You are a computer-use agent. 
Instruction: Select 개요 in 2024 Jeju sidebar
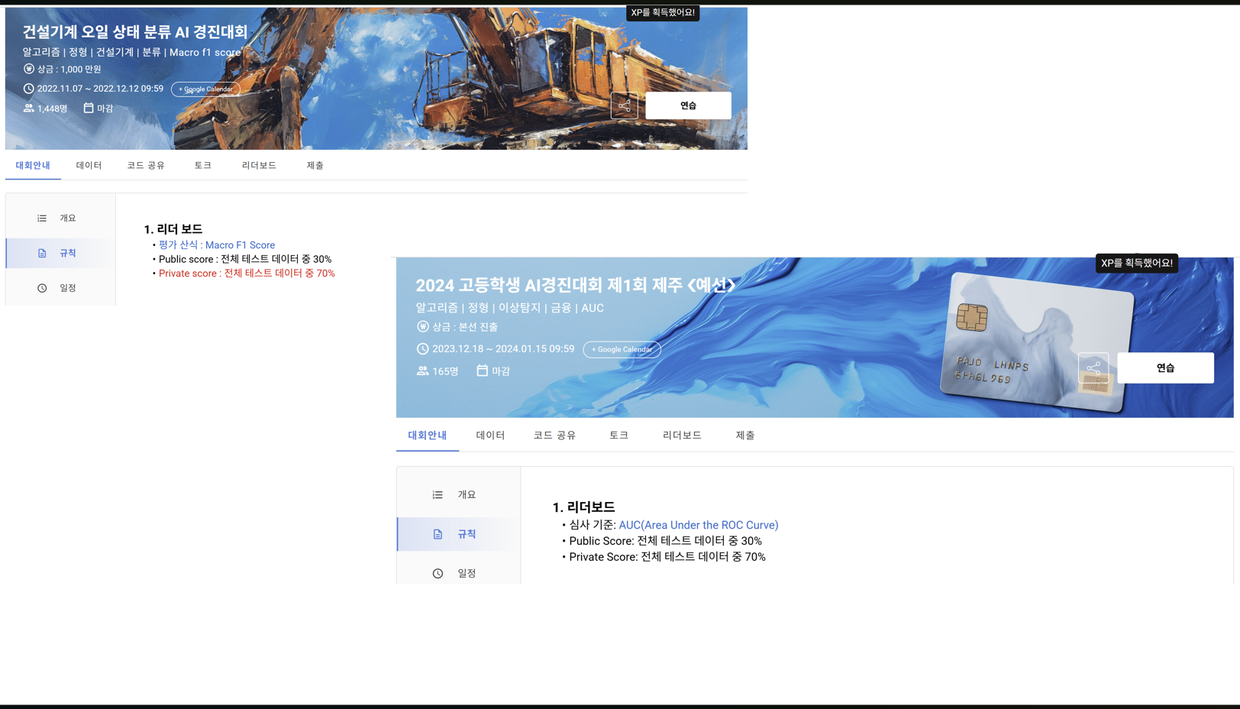(x=459, y=494)
